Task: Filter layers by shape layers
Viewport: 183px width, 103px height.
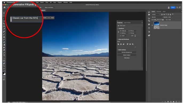Action: pos(168,14)
